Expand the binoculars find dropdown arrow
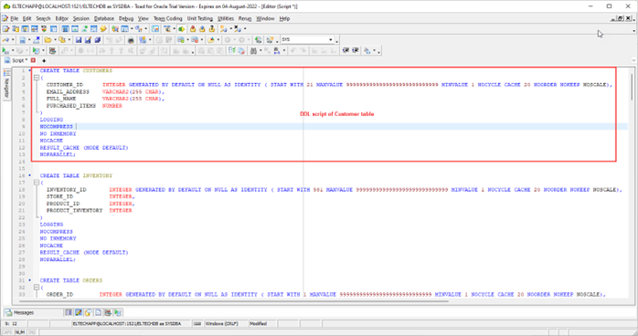The width and height of the screenshot is (638, 336). (x=261, y=50)
